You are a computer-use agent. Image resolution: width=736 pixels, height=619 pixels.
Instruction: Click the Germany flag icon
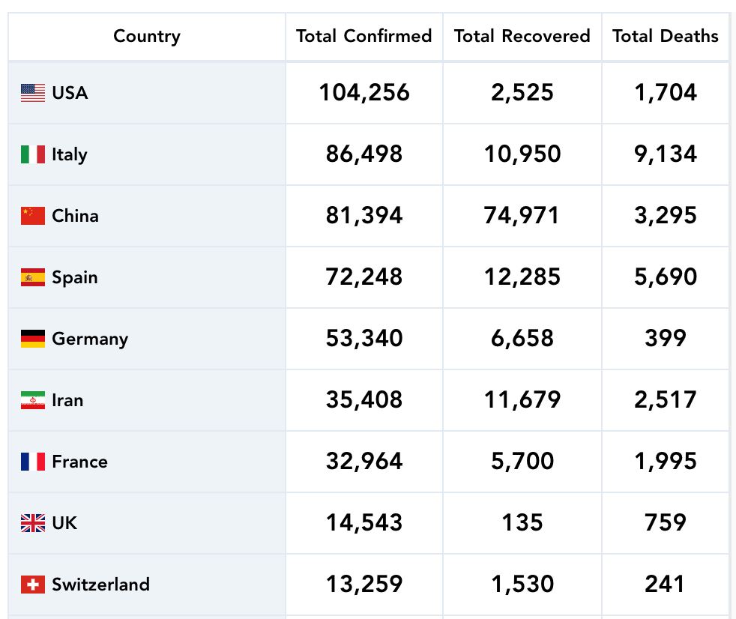tap(33, 339)
